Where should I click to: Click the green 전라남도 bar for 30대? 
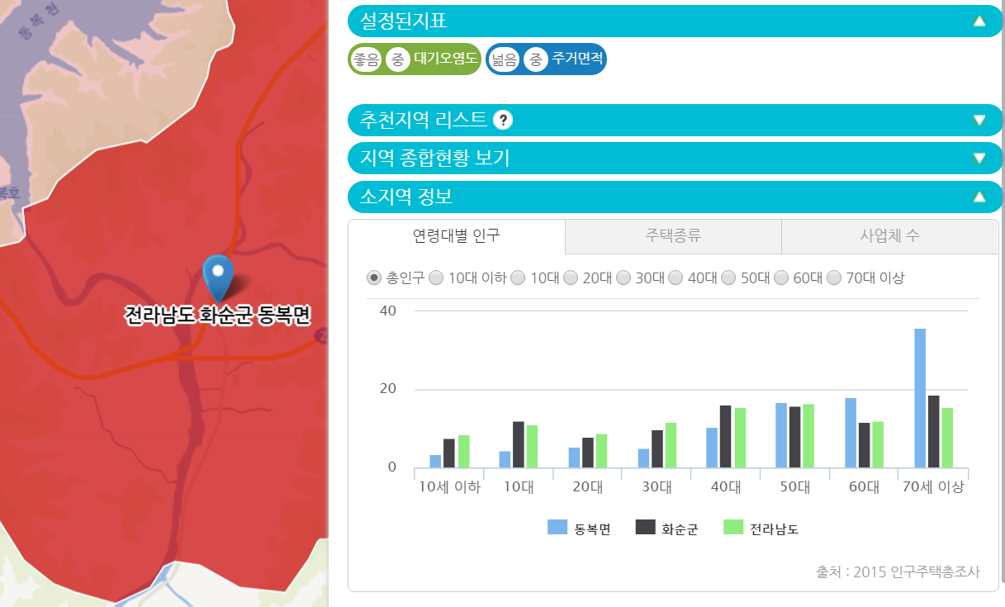[x=671, y=445]
